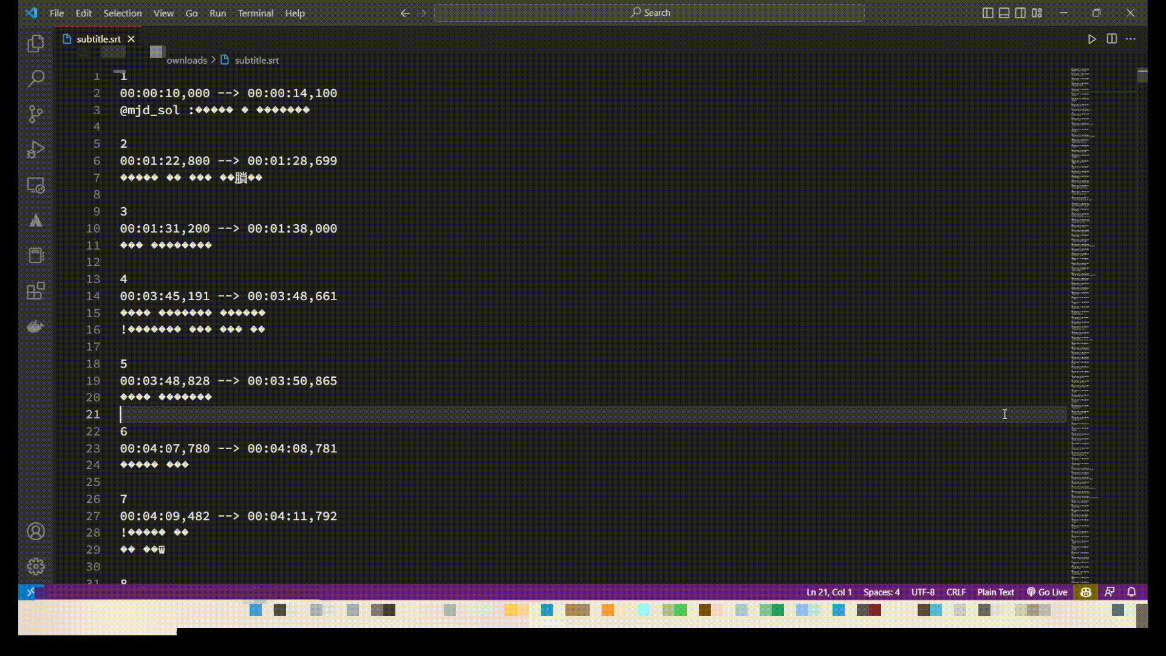Open Accounts menu in activity bar
Screen dimensions: 1166x656
pos(36,531)
